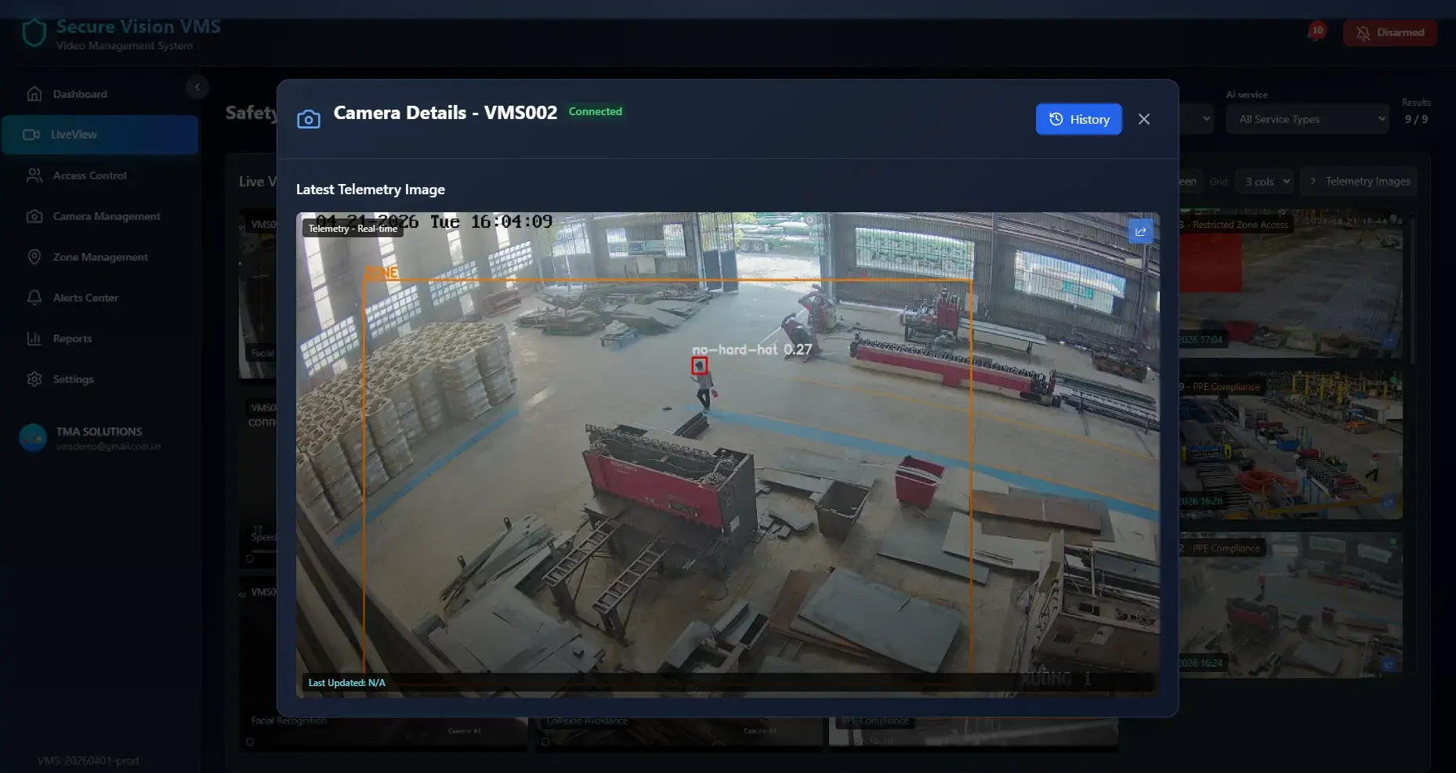Click the Last Updated: N/A text
Image resolution: width=1456 pixels, height=773 pixels.
(347, 683)
